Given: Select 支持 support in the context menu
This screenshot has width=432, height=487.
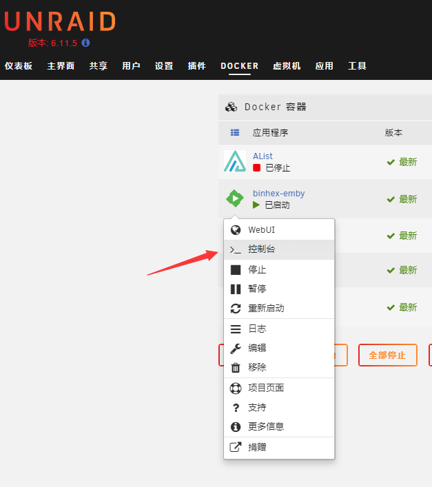Looking at the screenshot, I should (x=279, y=408).
